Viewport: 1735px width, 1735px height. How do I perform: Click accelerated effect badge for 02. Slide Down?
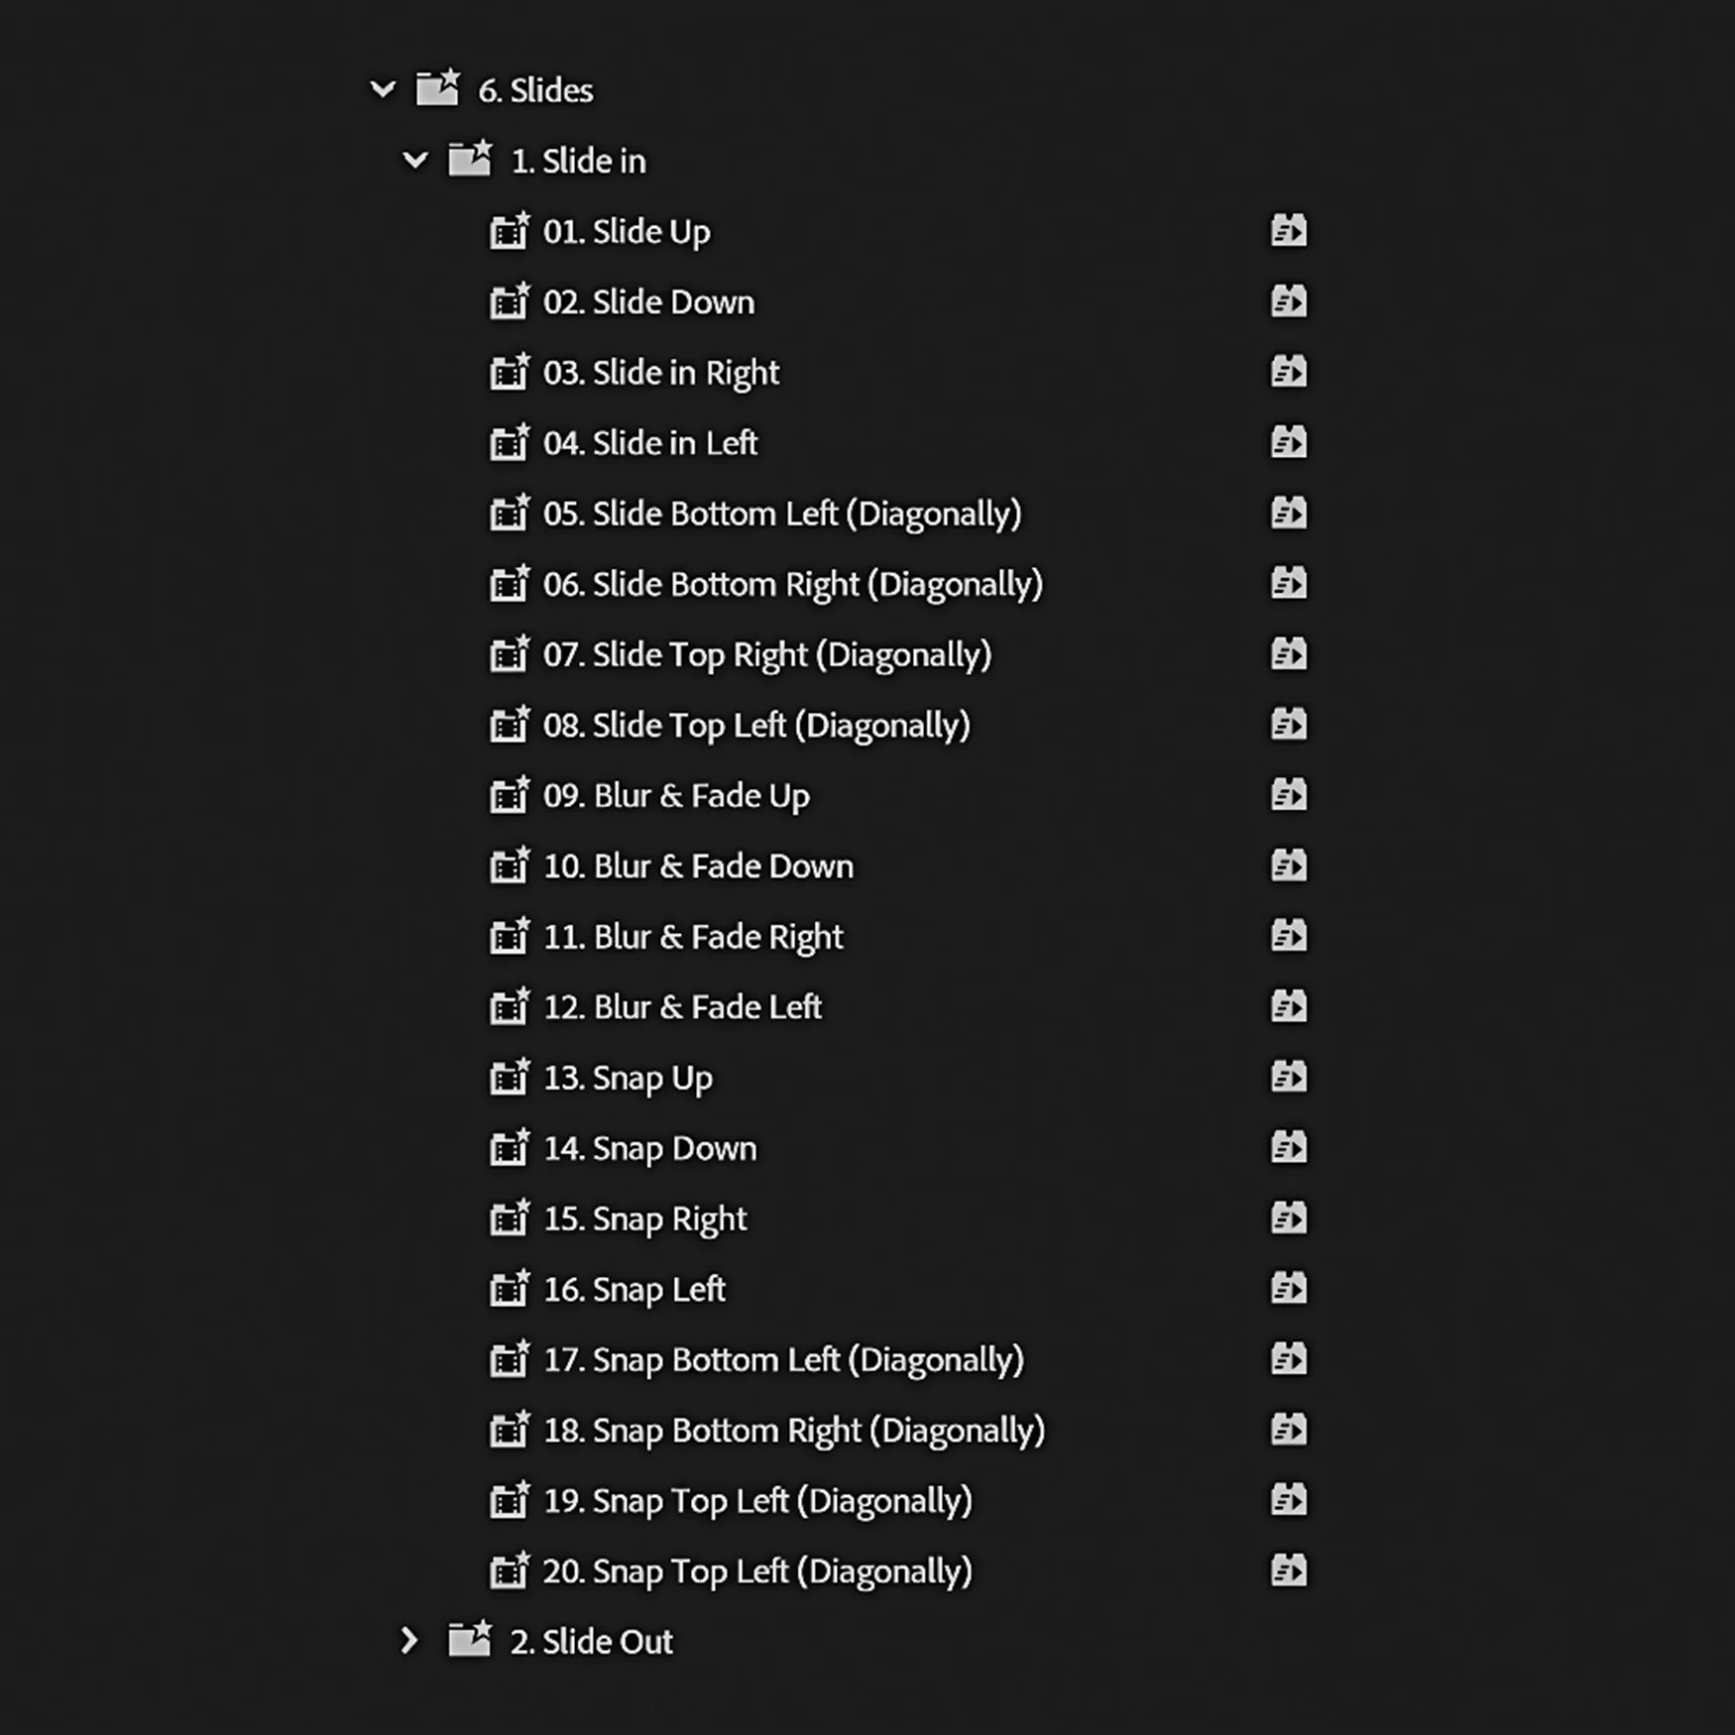coord(1288,301)
